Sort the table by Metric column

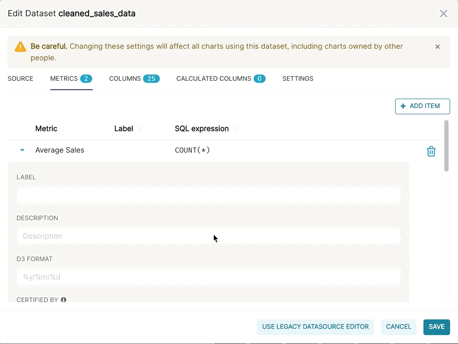pyautogui.click(x=63, y=129)
